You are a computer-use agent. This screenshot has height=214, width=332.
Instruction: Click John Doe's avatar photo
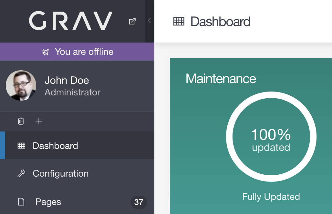point(21,85)
